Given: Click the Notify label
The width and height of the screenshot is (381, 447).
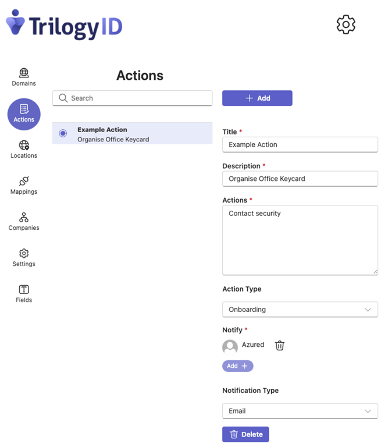Looking at the screenshot, I should pos(232,330).
